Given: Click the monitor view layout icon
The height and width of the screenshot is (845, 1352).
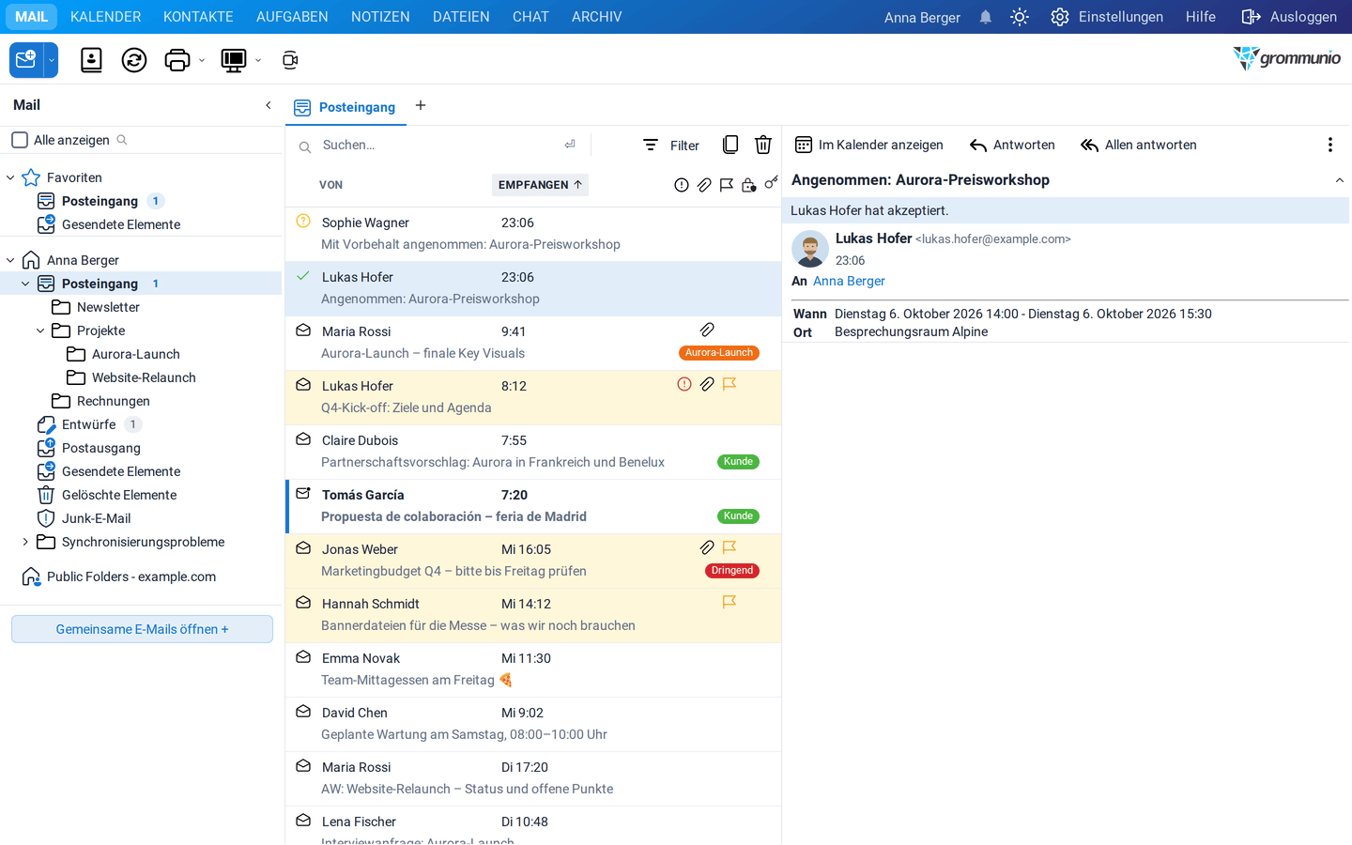Looking at the screenshot, I should tap(233, 60).
